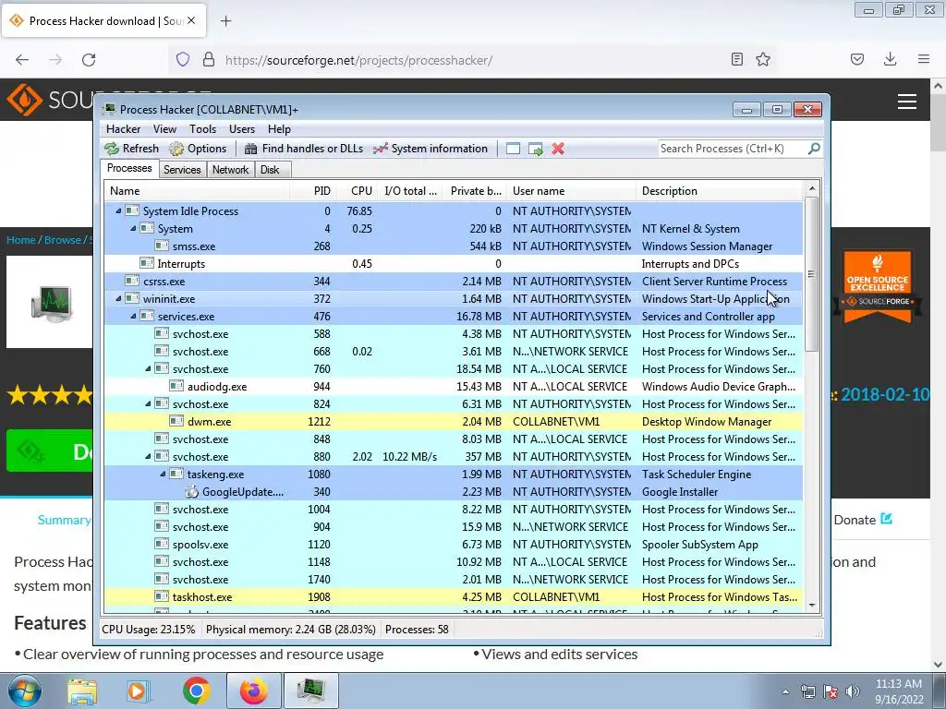Open the View menu

pos(164,129)
